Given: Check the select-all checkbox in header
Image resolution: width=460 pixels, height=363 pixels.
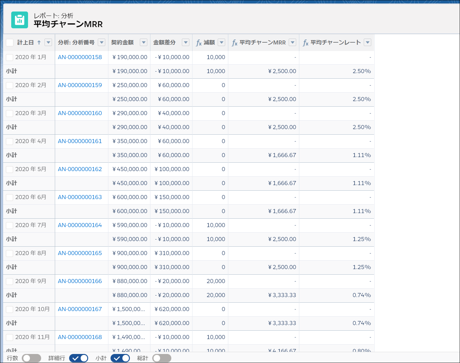Looking at the screenshot, I should [10, 43].
